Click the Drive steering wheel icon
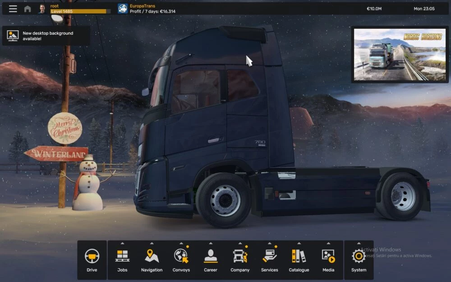The height and width of the screenshot is (282, 451). 92,256
